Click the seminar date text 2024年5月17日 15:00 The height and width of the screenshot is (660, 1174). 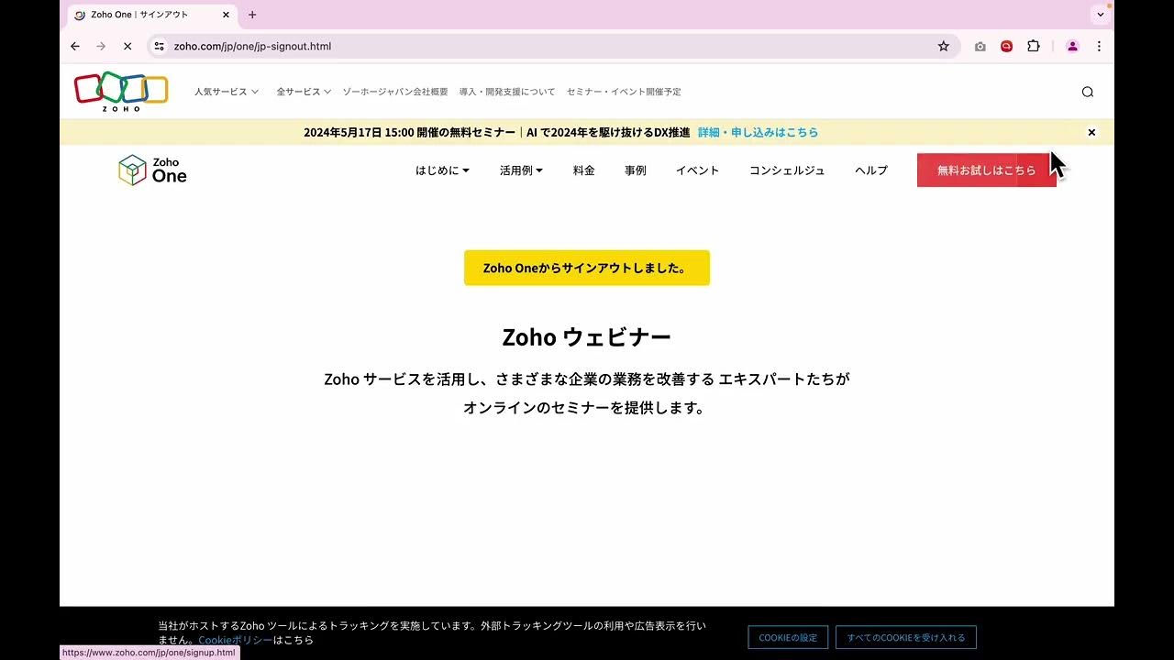[x=359, y=132]
